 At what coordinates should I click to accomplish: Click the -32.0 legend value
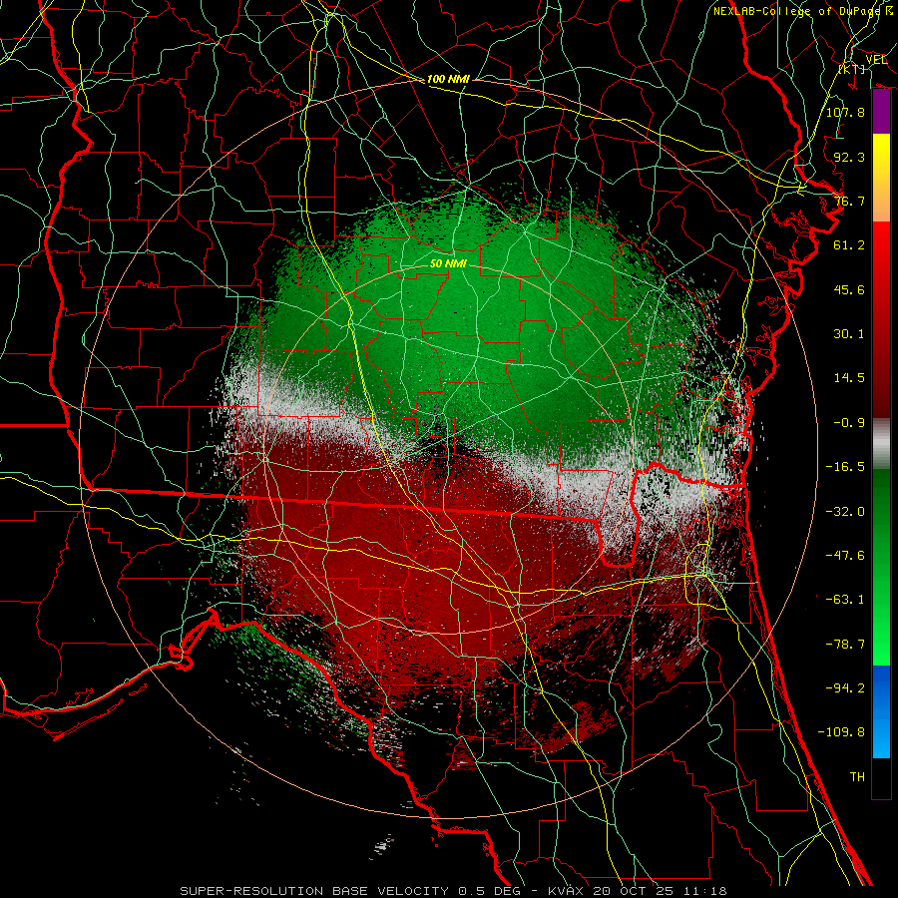coord(845,512)
